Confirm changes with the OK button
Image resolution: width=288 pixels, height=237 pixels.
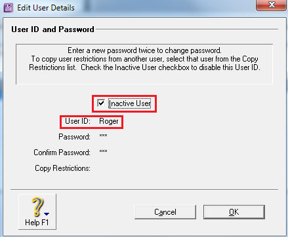click(234, 212)
